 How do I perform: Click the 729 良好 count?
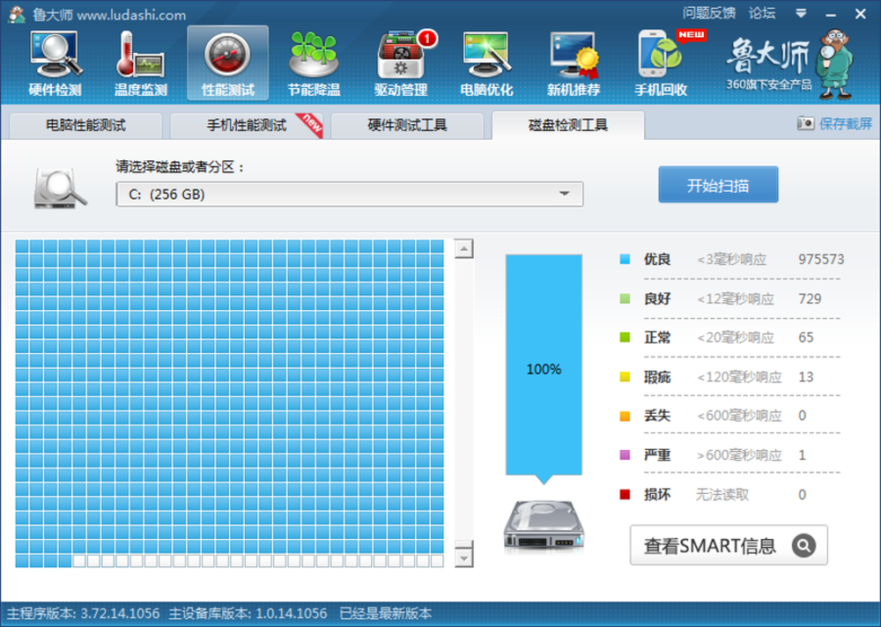click(810, 299)
